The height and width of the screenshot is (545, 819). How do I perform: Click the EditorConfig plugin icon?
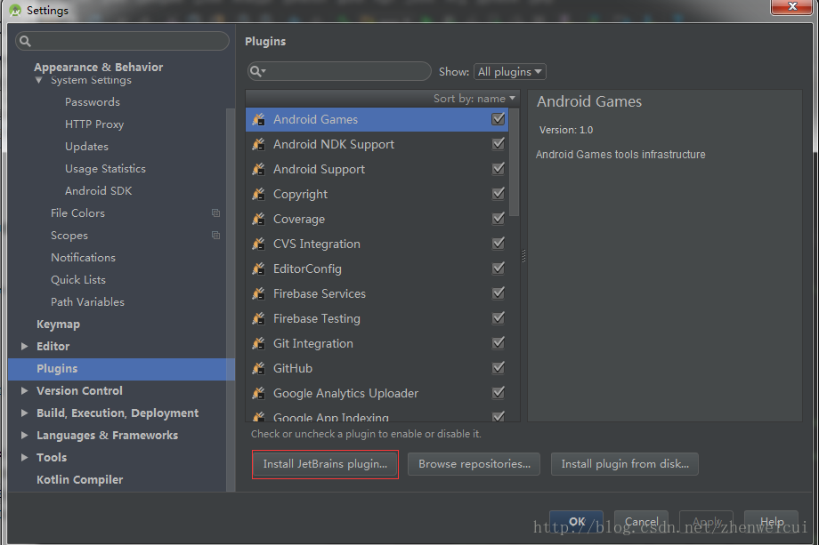[x=258, y=268]
